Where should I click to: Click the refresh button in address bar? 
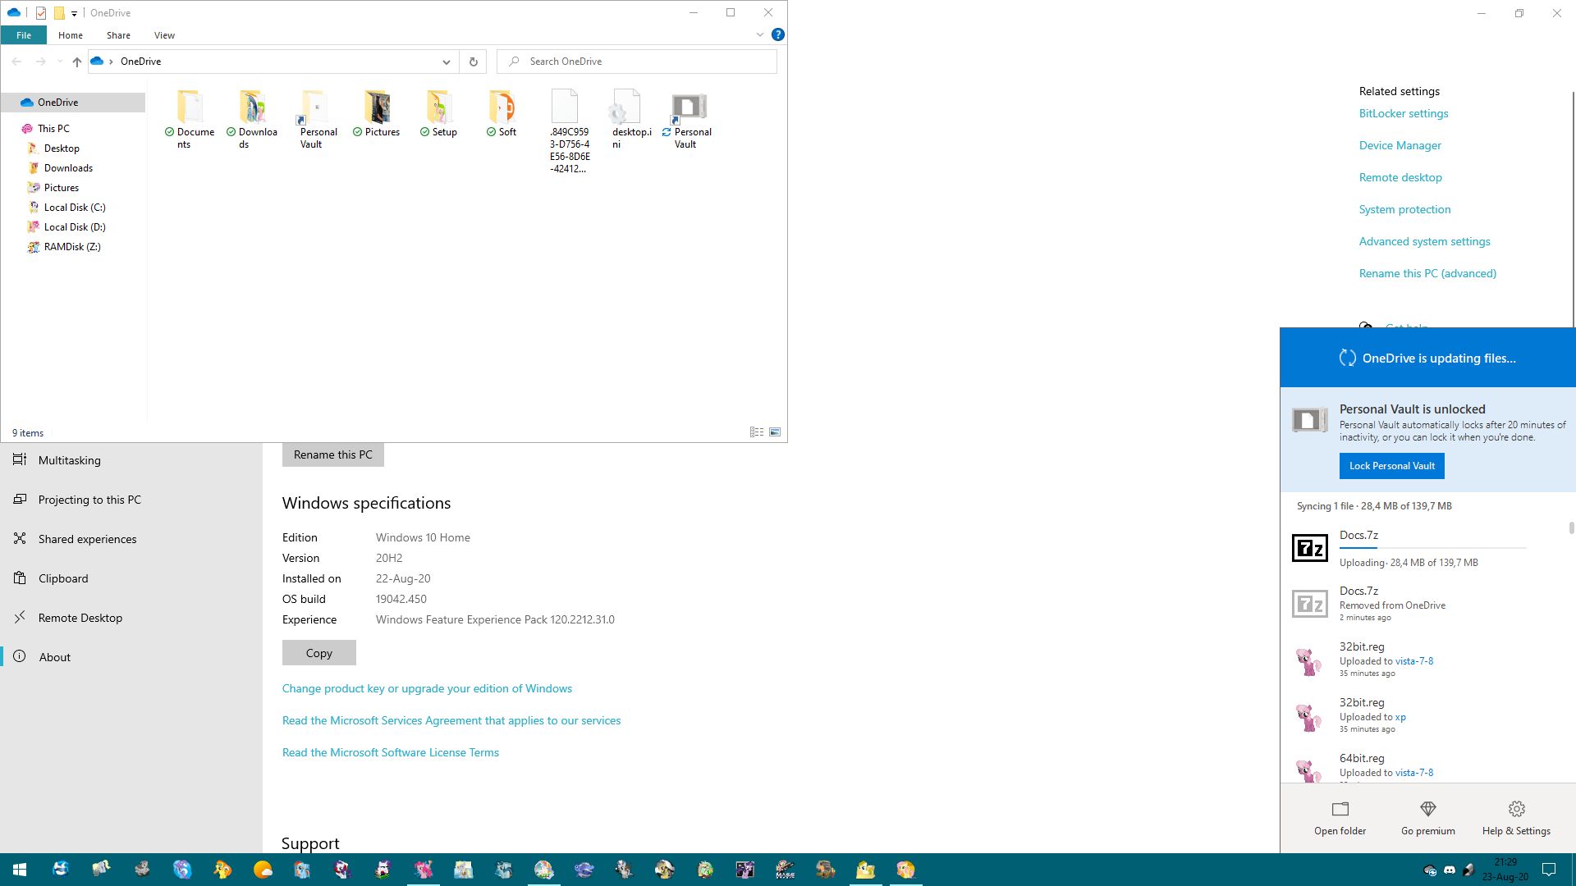pos(473,62)
